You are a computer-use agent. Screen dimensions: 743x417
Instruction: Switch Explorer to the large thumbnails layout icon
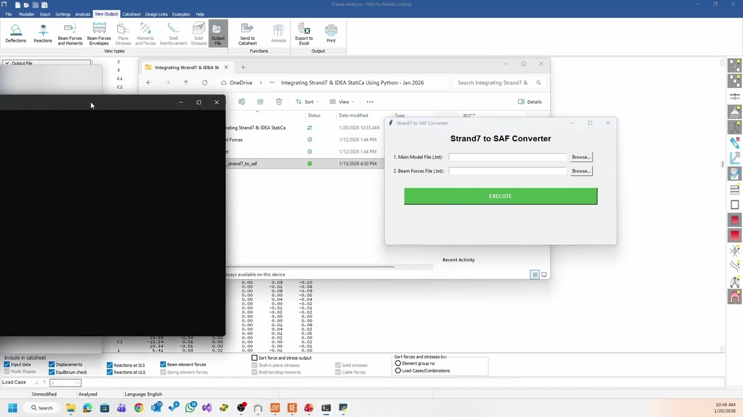(544, 275)
